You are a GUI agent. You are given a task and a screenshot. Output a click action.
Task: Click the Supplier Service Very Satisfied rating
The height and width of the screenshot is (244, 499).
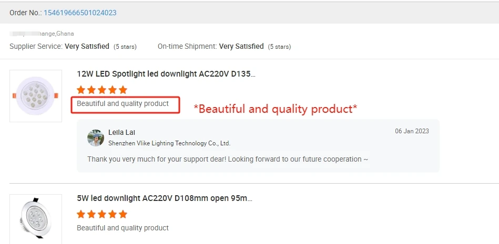[87, 46]
